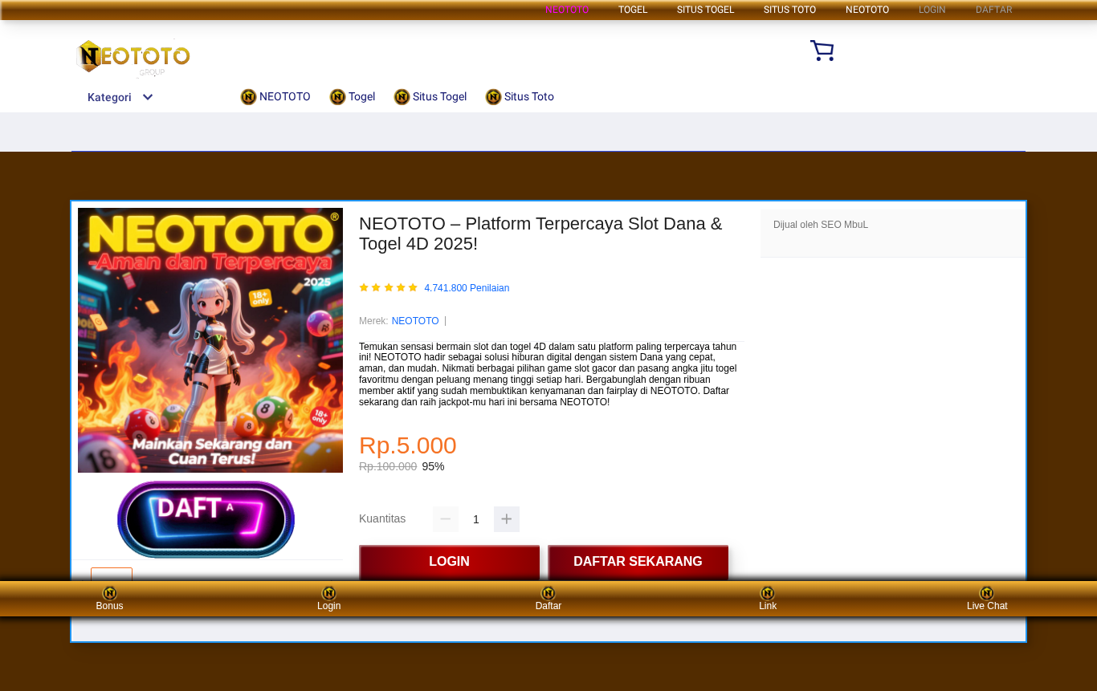The image size is (1097, 691).
Task: Click the neon DAFTAR banner button
Action: [x=206, y=519]
